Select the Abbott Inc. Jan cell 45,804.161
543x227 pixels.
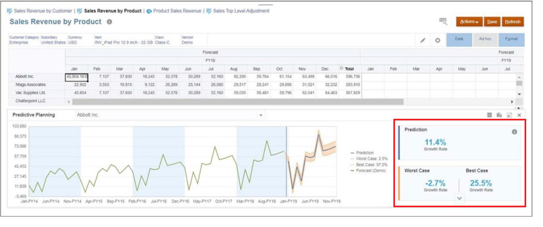tap(76, 77)
